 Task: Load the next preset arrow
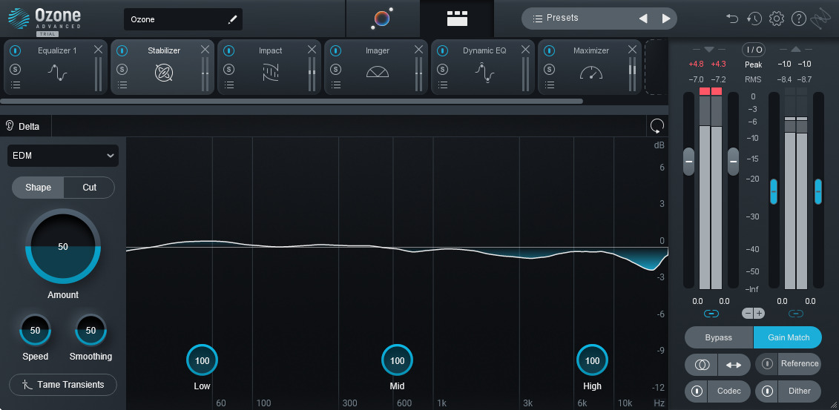click(x=666, y=19)
